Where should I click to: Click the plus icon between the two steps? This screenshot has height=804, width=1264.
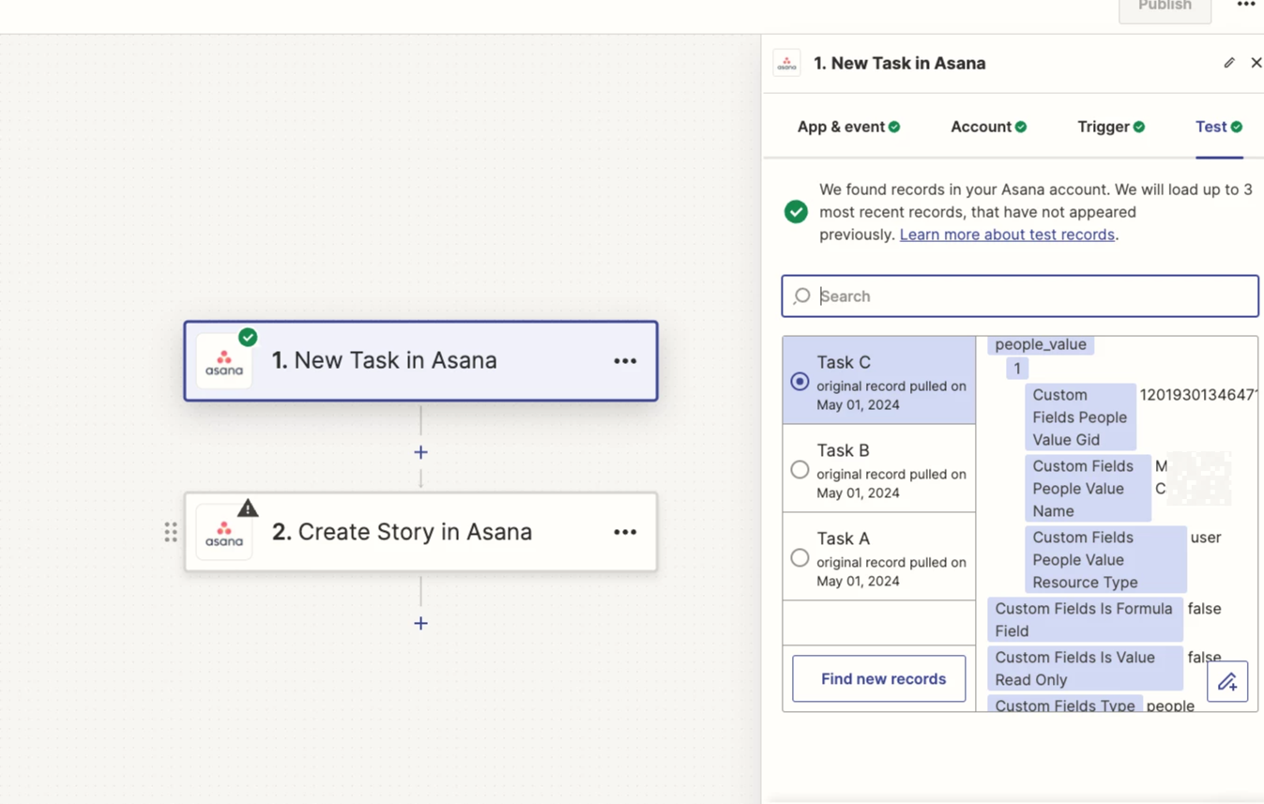pyautogui.click(x=420, y=452)
